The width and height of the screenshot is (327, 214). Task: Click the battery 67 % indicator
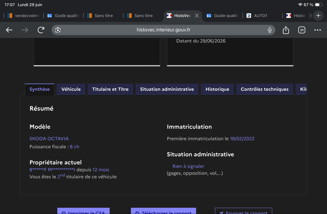(313, 5)
